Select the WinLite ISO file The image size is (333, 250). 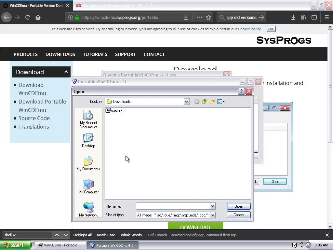[x=114, y=111]
